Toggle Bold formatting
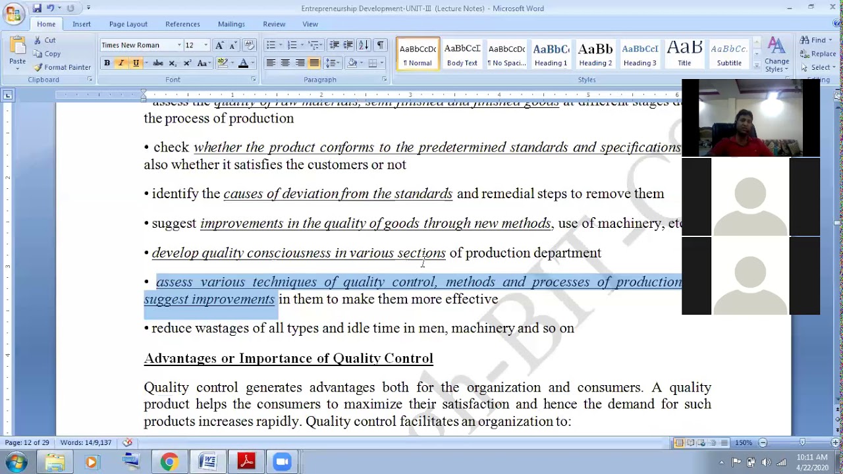This screenshot has width=843, height=474. click(107, 63)
